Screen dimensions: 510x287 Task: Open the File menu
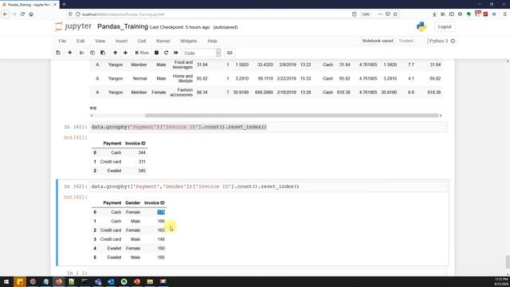62,41
